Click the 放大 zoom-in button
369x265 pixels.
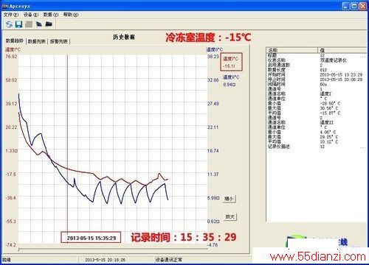pyautogui.click(x=230, y=216)
